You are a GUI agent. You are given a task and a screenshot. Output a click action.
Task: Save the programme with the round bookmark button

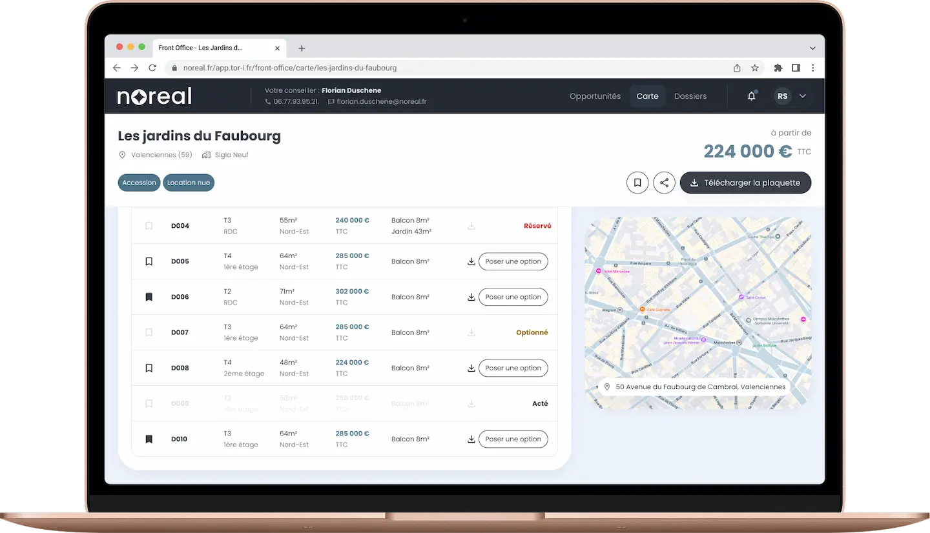coord(637,183)
